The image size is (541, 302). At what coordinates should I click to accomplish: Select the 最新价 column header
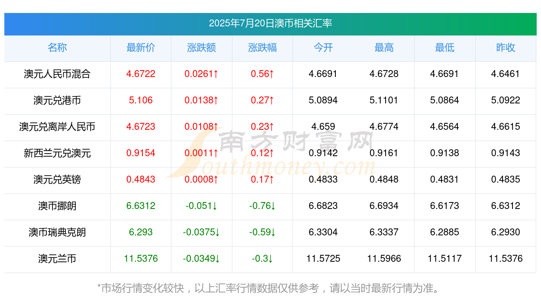(141, 48)
